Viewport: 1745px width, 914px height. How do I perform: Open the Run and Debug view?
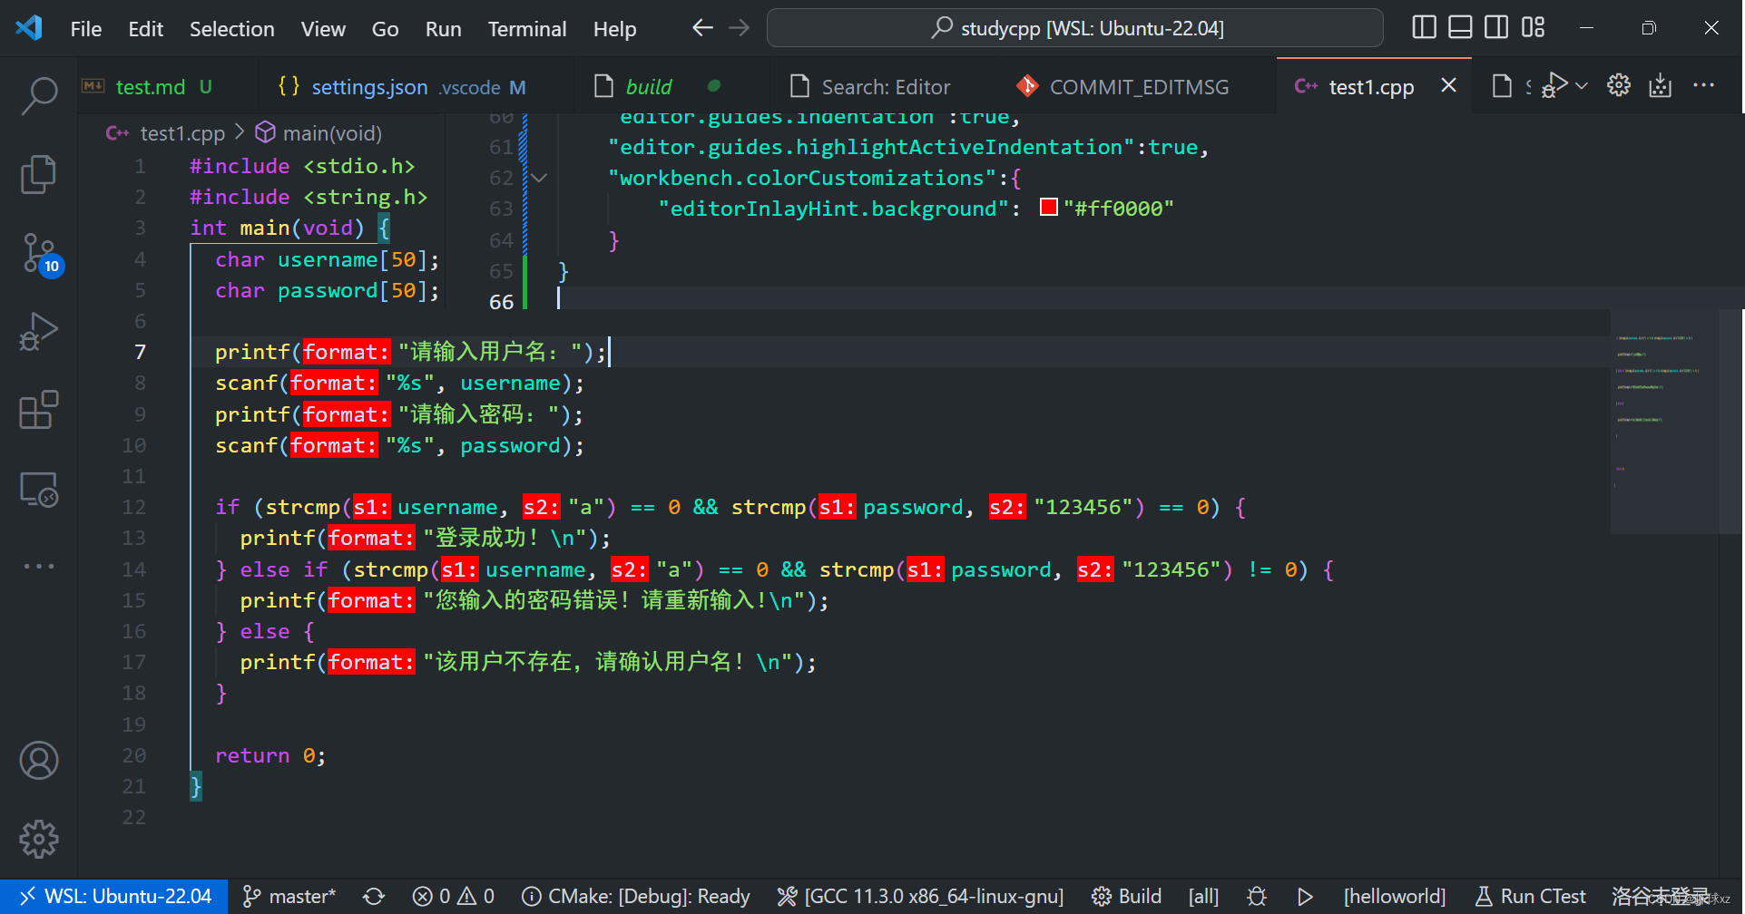click(39, 332)
